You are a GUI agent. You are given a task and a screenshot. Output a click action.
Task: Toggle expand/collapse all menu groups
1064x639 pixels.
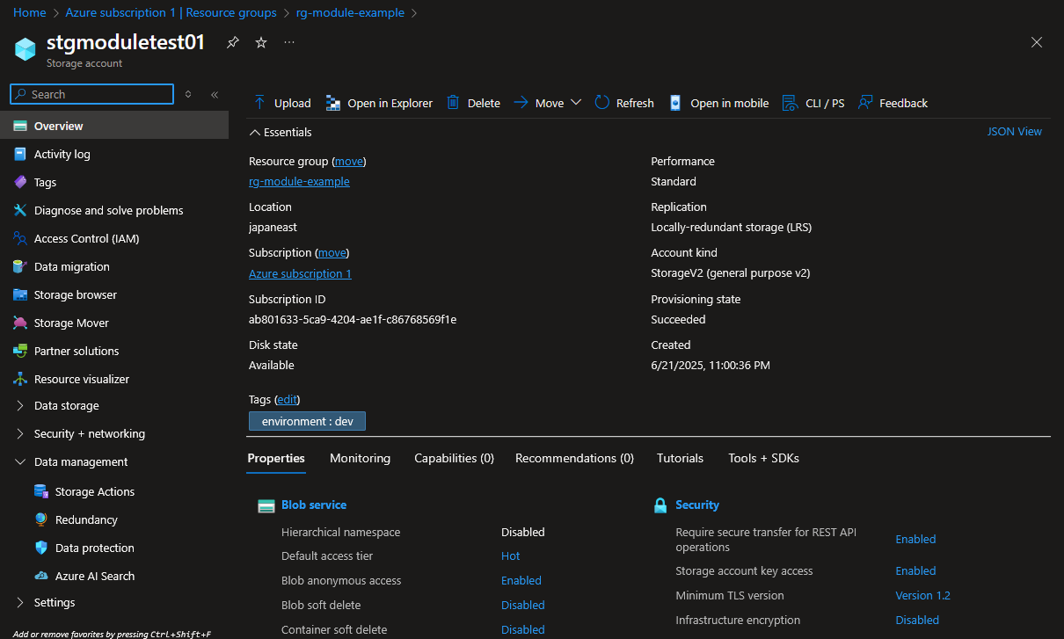click(188, 94)
